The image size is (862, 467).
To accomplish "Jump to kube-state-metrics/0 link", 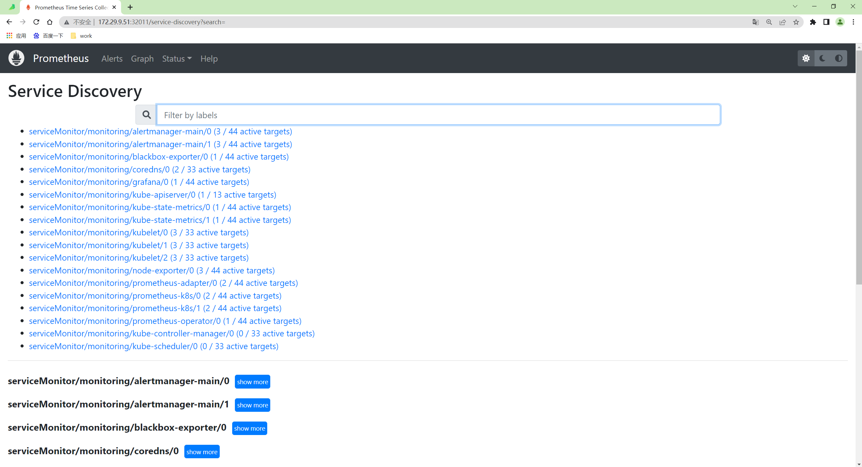I will (160, 207).
